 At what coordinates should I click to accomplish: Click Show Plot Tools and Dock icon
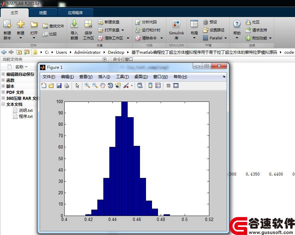(x=176, y=85)
